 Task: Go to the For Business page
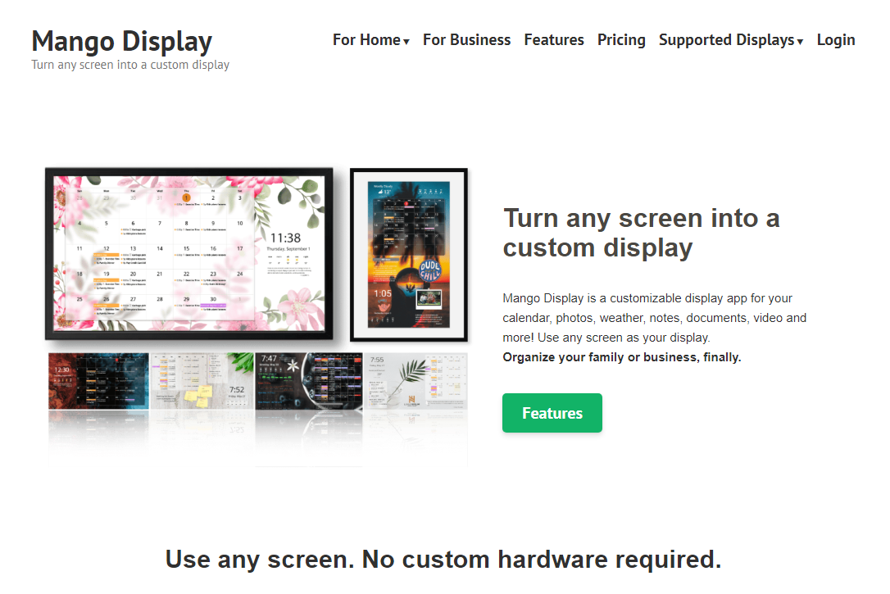pos(466,40)
